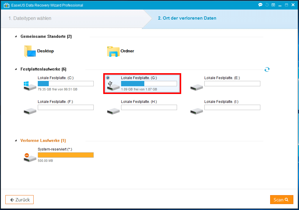Select step 2 Ort der verlorenen Daten
The height and width of the screenshot is (210, 299).
(x=187, y=18)
